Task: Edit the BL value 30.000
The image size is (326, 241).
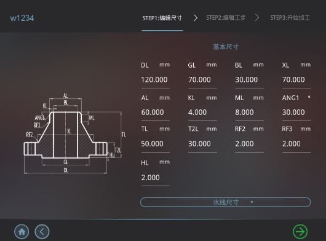Action: point(249,80)
